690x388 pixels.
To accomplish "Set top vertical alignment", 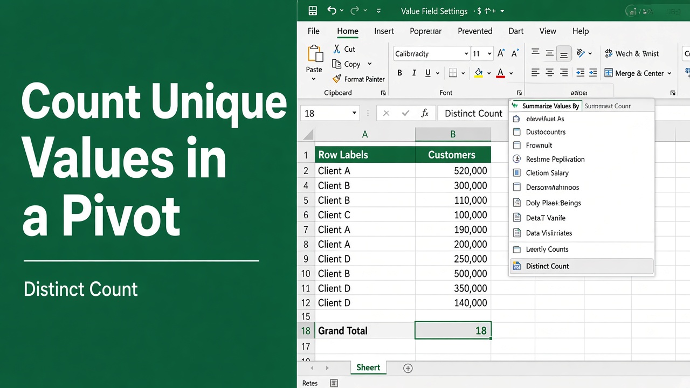I will 535,53.
